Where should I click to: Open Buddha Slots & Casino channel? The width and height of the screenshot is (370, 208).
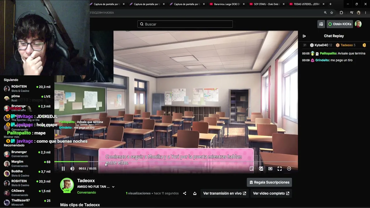(27, 173)
